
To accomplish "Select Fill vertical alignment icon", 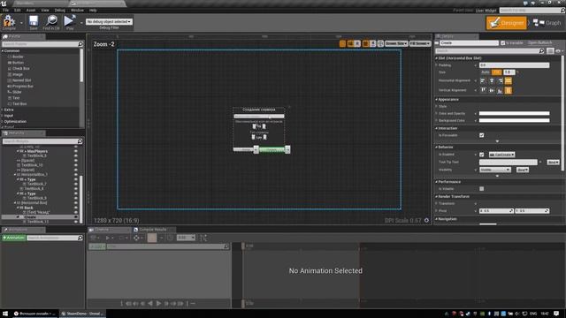I will click(509, 90).
